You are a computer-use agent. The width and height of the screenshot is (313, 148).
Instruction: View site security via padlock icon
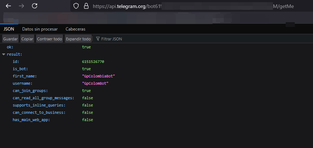pos(86,6)
